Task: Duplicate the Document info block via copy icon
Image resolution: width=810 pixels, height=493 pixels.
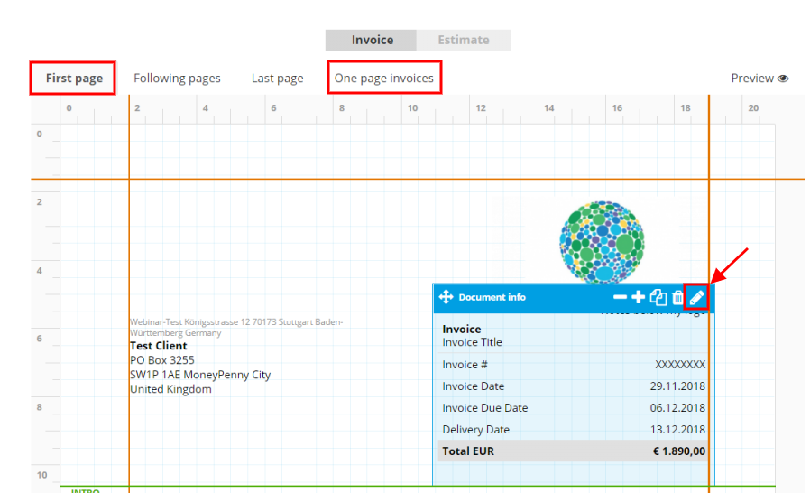Action: click(658, 297)
